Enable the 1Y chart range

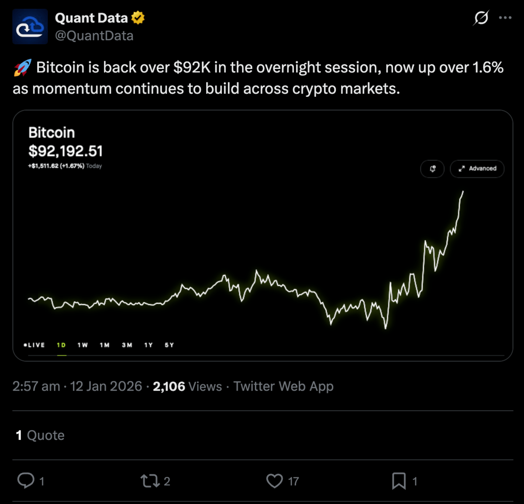[148, 345]
